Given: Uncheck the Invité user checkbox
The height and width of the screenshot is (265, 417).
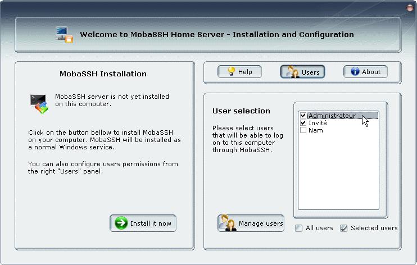Looking at the screenshot, I should click(303, 123).
